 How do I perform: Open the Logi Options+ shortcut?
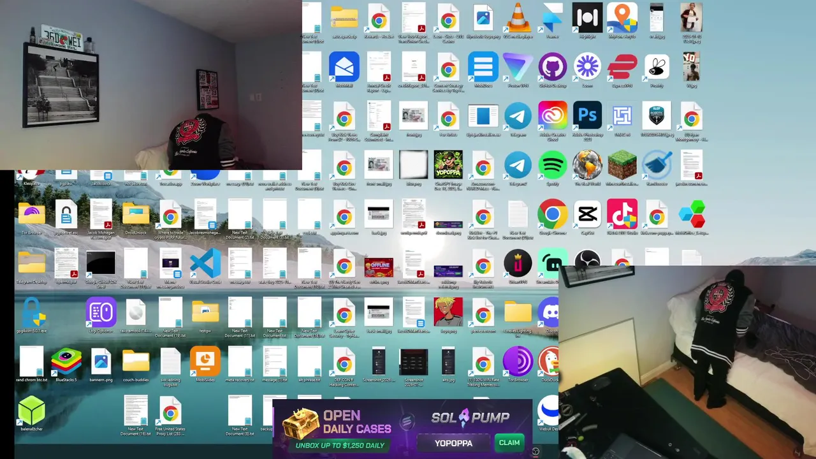(101, 312)
